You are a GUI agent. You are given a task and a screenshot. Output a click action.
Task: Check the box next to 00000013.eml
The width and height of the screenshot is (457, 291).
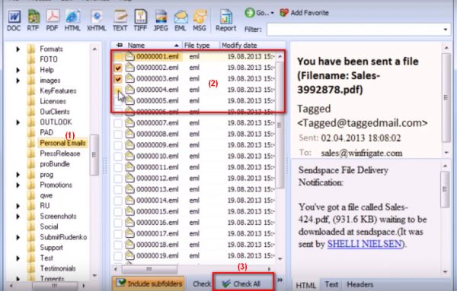(118, 189)
